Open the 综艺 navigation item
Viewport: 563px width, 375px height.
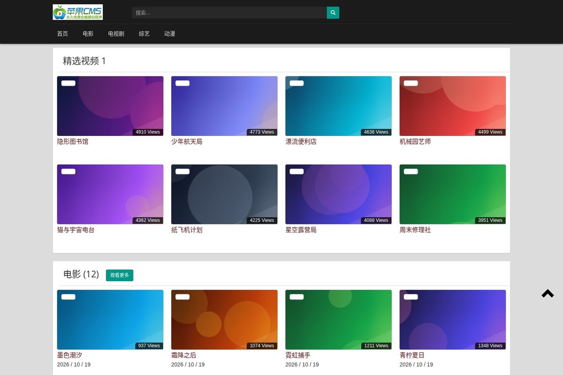[144, 34]
